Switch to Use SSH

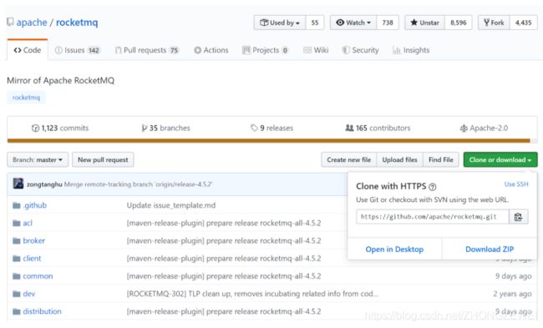pos(516,184)
